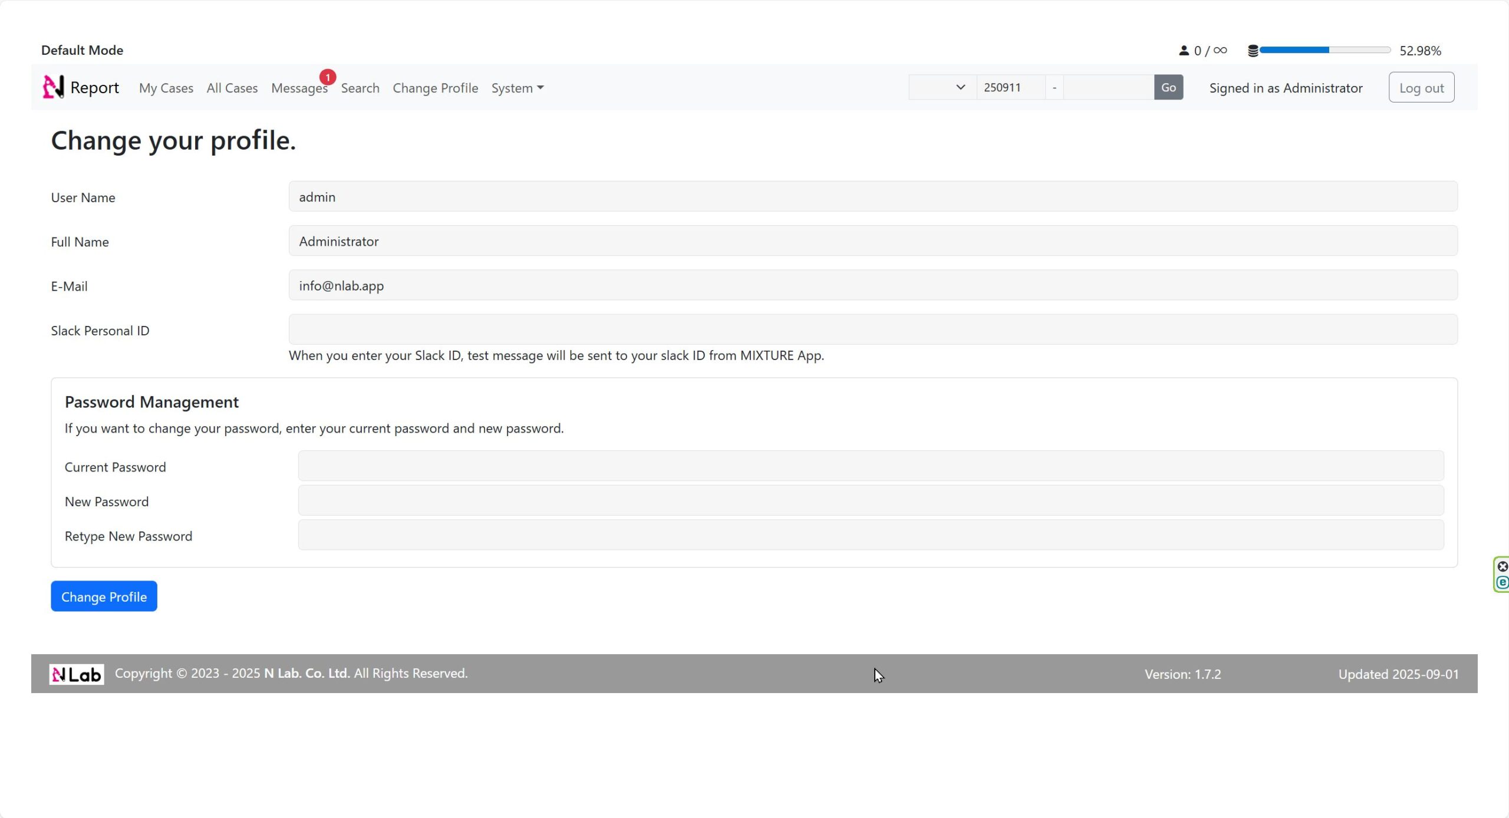Click the database storage icon
This screenshot has height=818, width=1509.
click(x=1253, y=51)
